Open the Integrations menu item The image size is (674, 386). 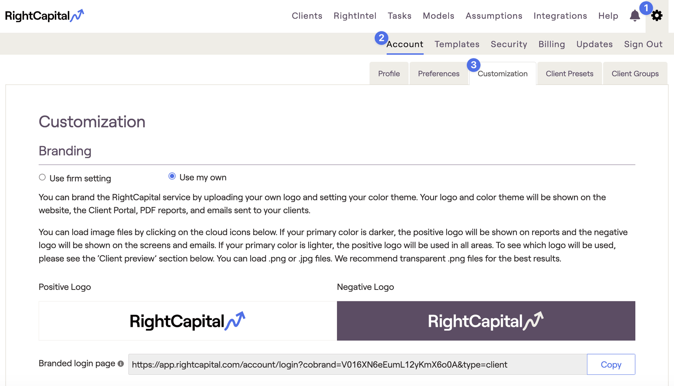tap(560, 16)
